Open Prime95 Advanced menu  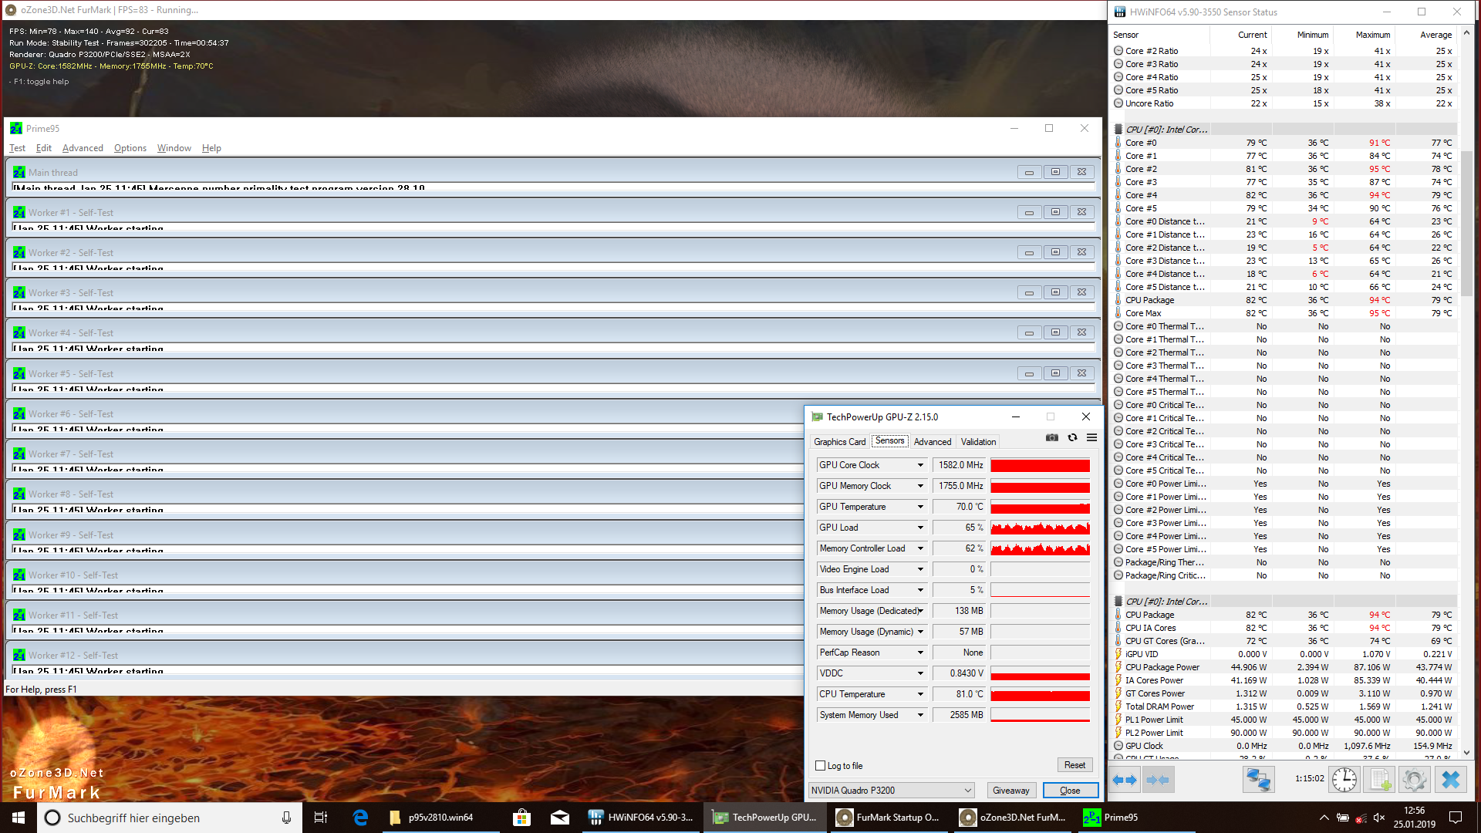(83, 148)
